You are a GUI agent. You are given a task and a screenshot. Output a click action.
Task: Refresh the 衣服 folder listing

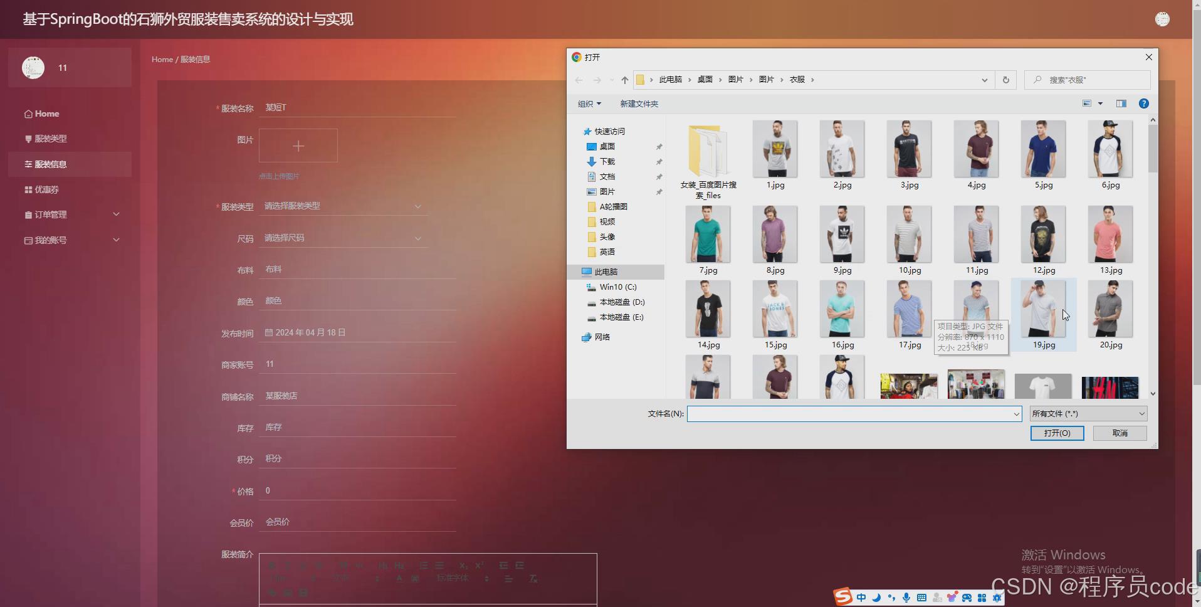tap(1006, 80)
